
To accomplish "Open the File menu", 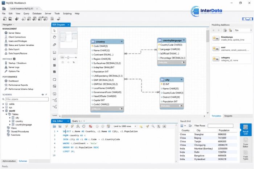I will (x=4, y=14).
